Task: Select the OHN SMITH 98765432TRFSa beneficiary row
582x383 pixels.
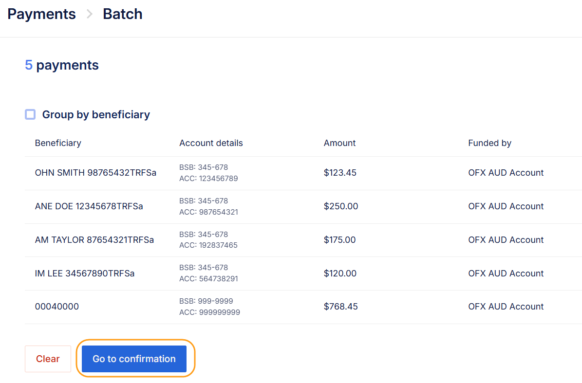Action: pyautogui.click(x=95, y=173)
